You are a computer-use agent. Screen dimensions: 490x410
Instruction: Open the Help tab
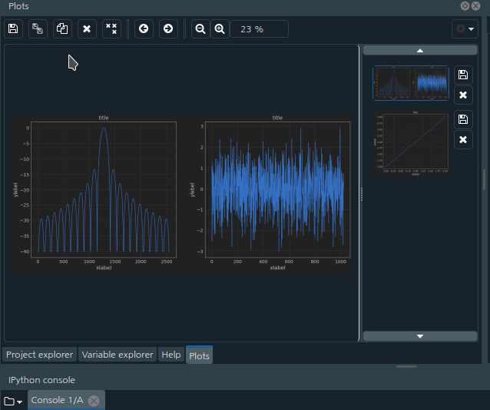[x=171, y=355]
